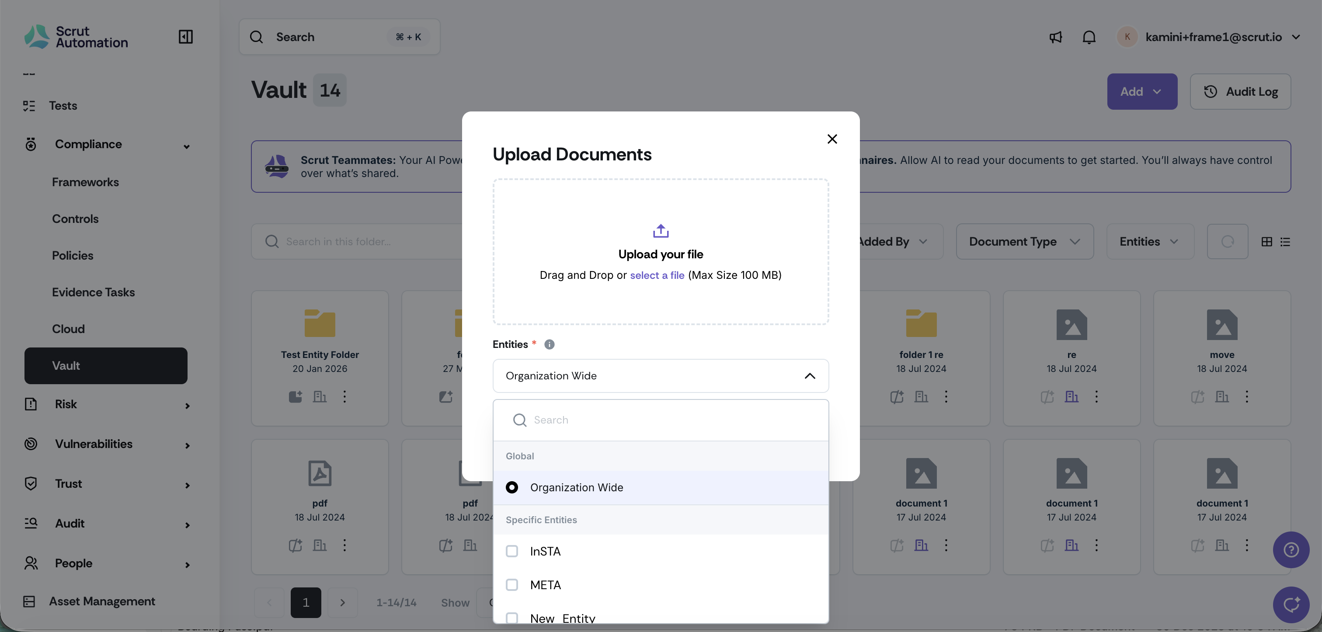The height and width of the screenshot is (632, 1322).
Task: Collapse the sidebar with panel icon
Action: pos(185,37)
